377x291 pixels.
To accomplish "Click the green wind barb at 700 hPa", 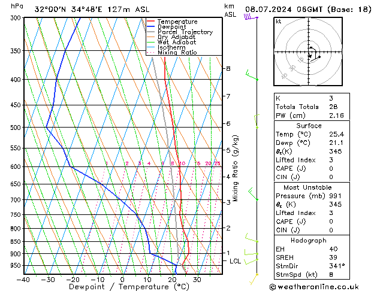I will [253, 194].
